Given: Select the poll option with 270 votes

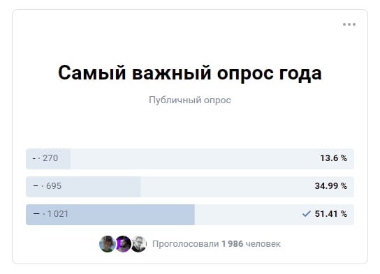Looking at the screenshot, I should point(190,159).
